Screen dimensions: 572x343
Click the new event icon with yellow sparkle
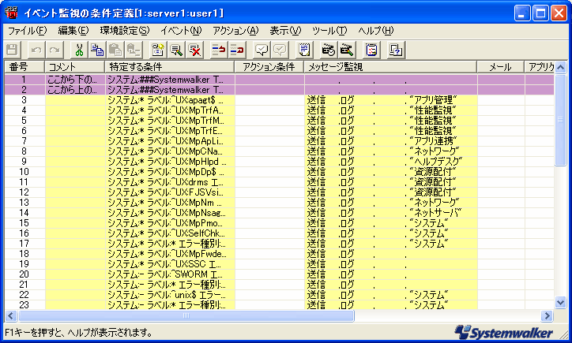tap(158, 50)
